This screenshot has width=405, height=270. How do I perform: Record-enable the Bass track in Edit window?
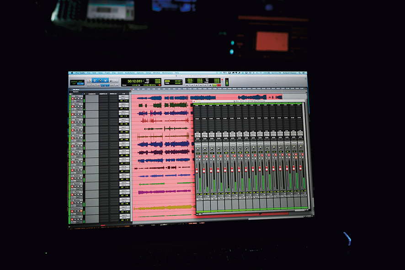tap(72, 162)
